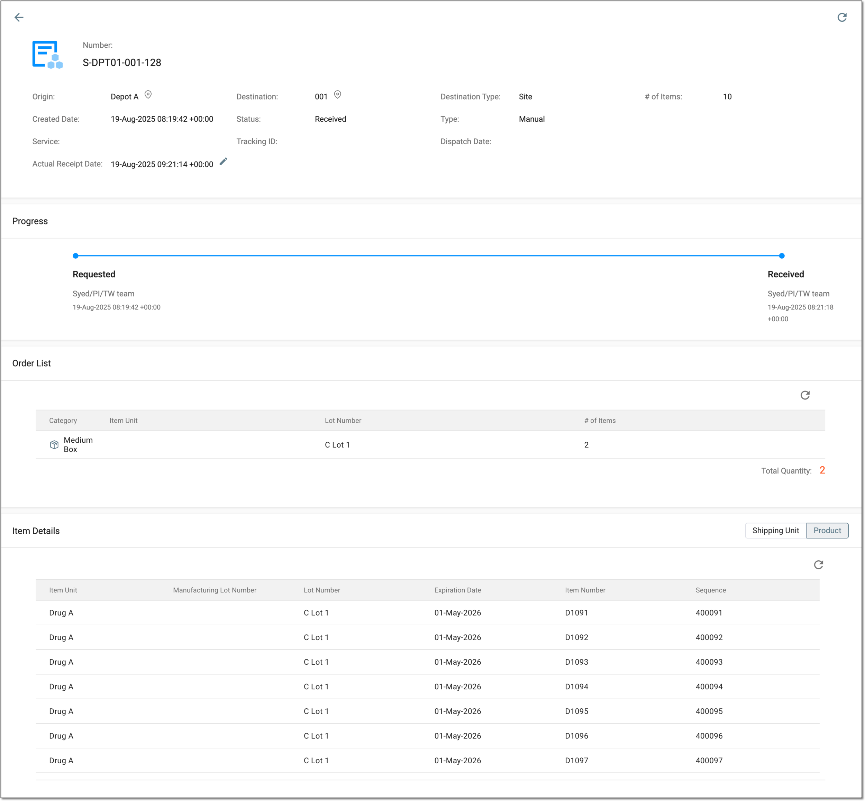
Task: Click the Medium Box category cell
Action: click(x=78, y=445)
